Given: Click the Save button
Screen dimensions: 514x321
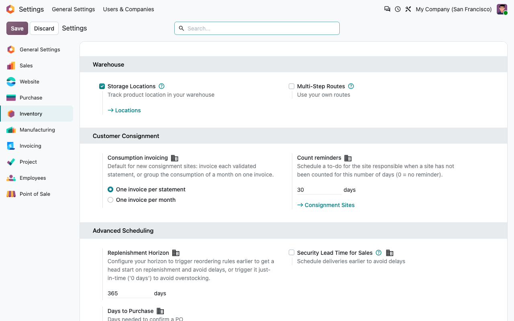Looking at the screenshot, I should [17, 28].
